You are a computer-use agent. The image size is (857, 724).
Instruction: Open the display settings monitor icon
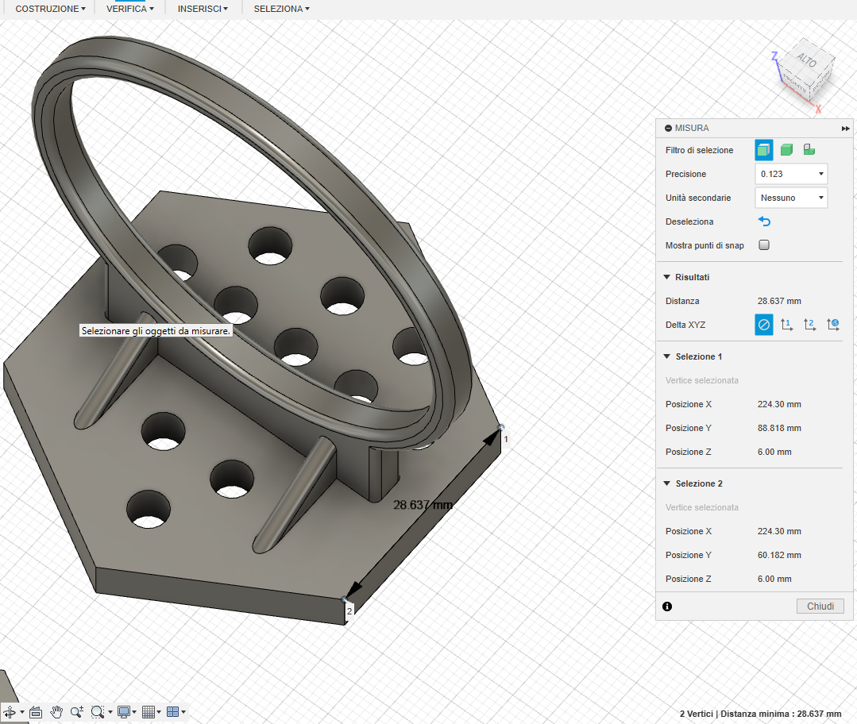point(124,711)
